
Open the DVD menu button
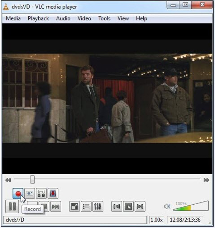[128, 206]
